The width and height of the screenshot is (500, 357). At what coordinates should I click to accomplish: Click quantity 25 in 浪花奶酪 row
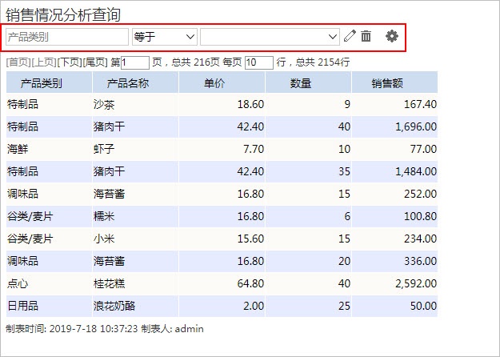click(308, 306)
